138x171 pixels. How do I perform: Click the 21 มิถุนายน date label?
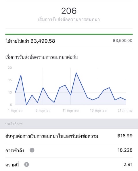tap(125, 111)
